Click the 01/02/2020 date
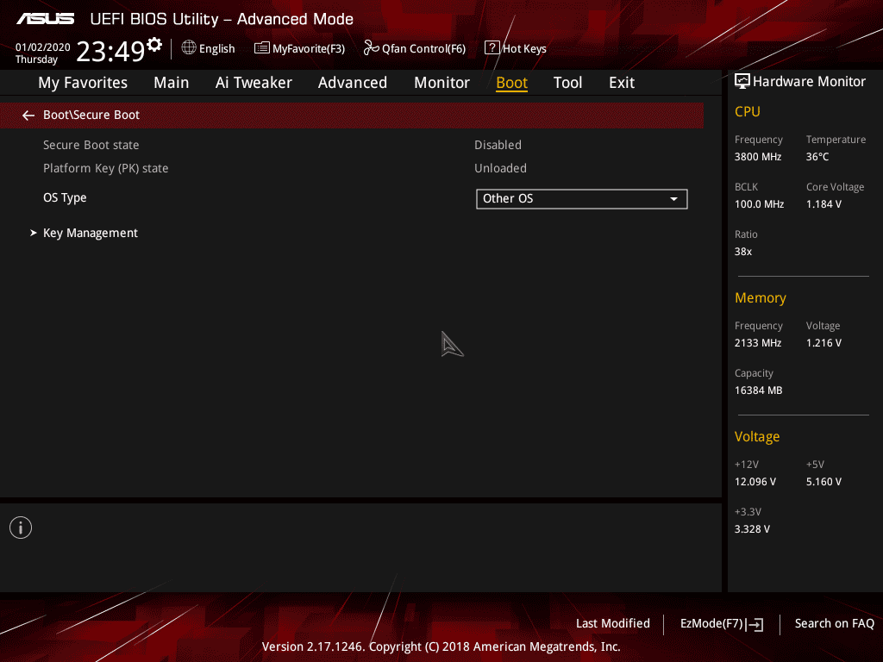Screen dimensions: 883x662 pos(43,47)
